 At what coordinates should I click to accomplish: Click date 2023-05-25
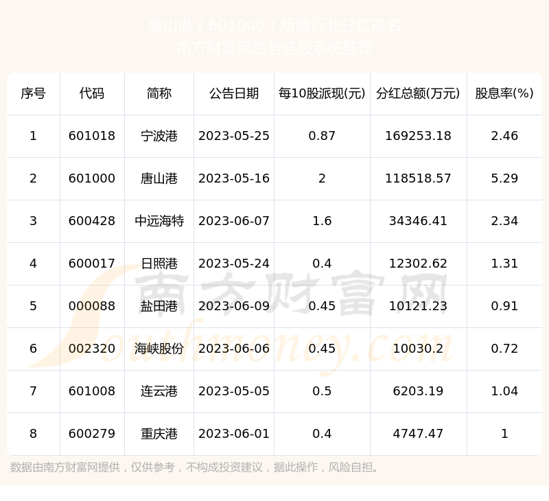[234, 136]
